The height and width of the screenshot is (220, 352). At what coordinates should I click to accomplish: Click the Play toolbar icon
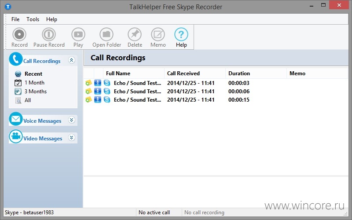[78, 34]
